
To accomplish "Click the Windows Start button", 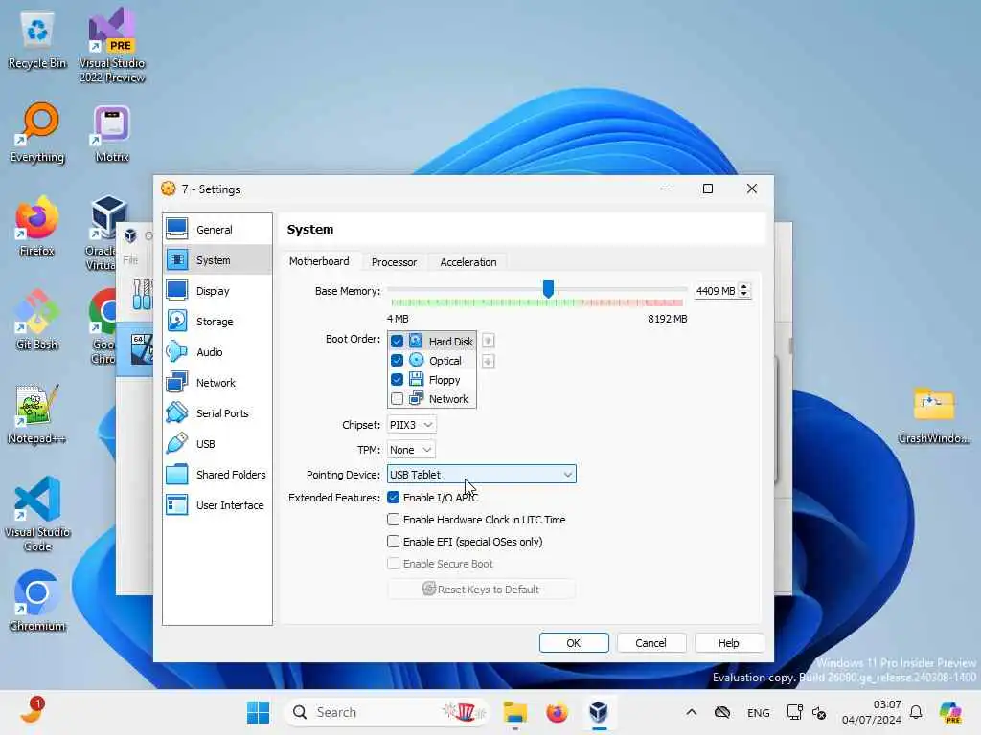I will [258, 712].
